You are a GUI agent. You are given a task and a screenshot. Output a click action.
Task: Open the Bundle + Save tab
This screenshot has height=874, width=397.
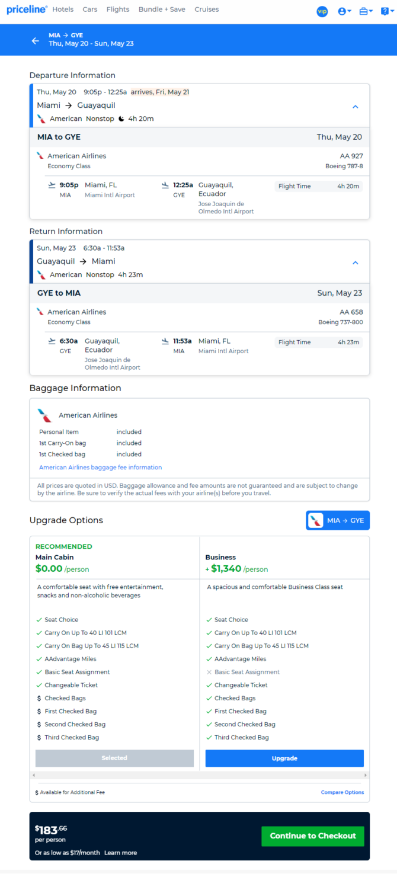162,9
